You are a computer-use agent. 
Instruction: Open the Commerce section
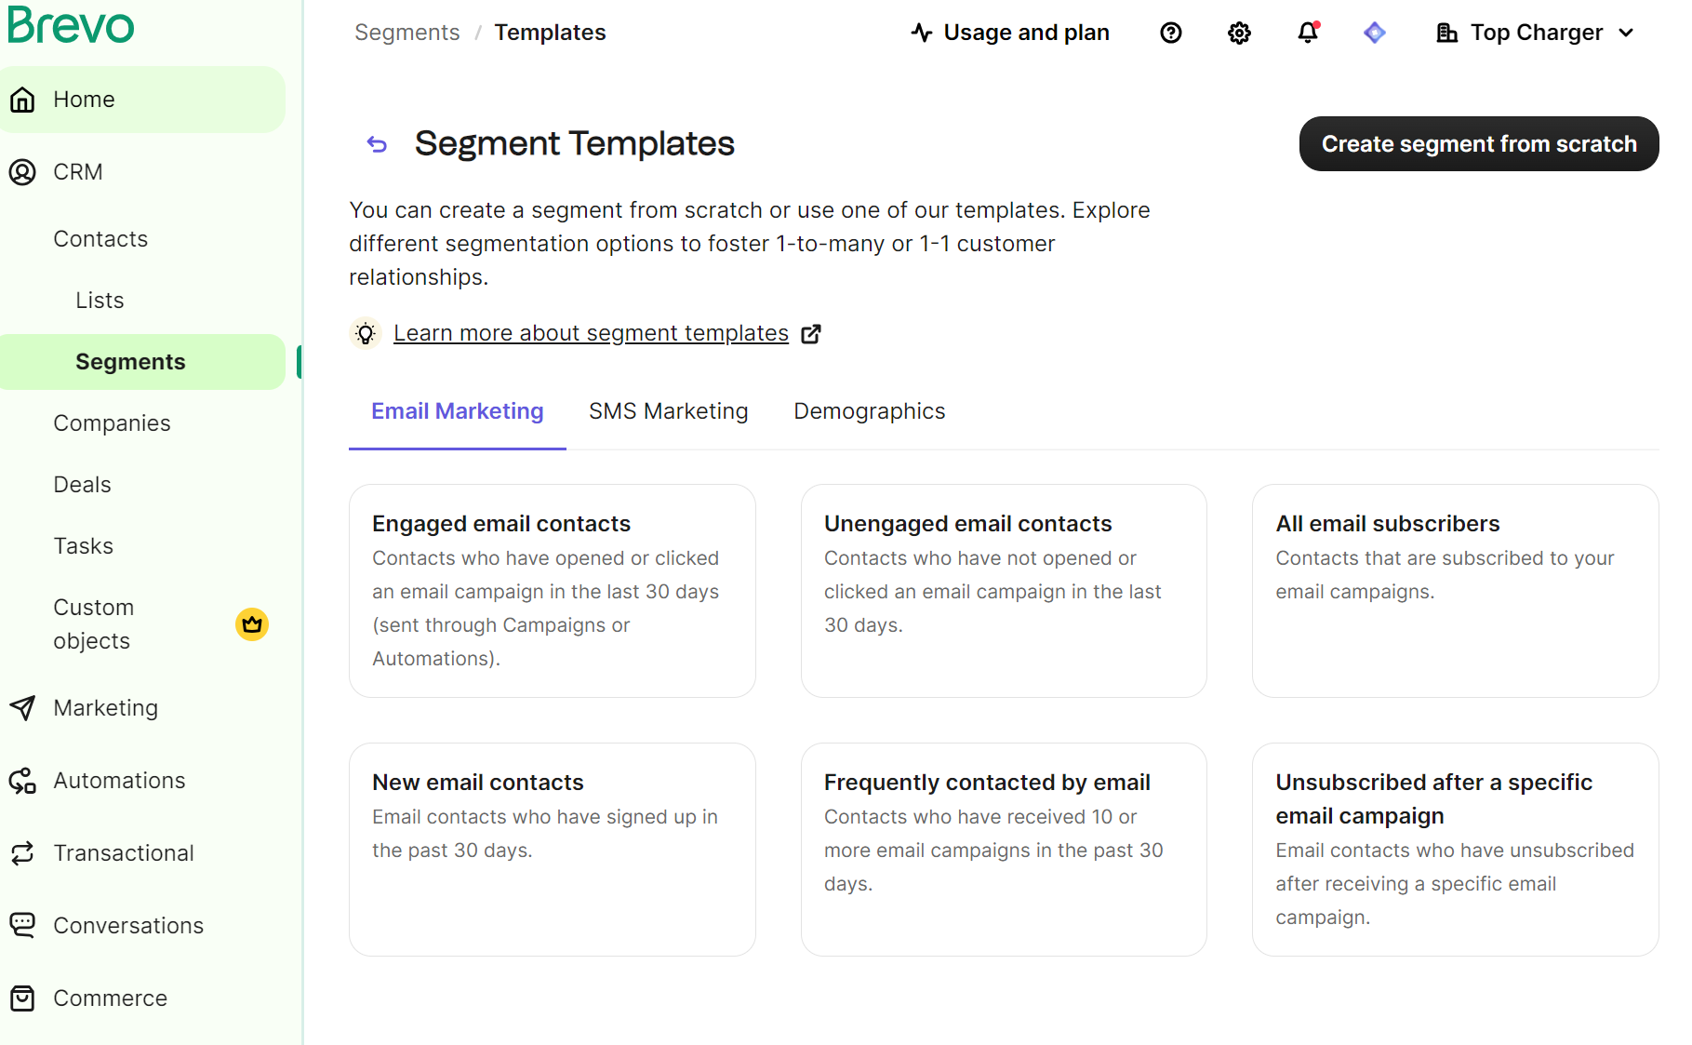(x=110, y=998)
